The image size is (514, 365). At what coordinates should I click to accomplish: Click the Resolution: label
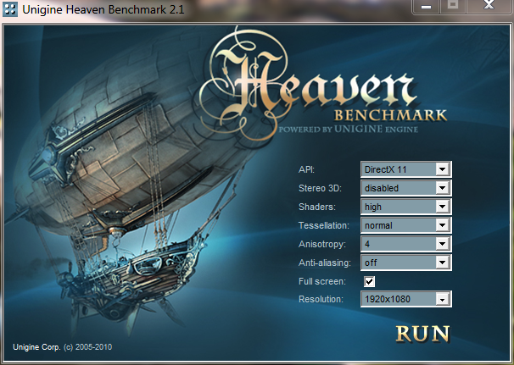[x=321, y=299]
